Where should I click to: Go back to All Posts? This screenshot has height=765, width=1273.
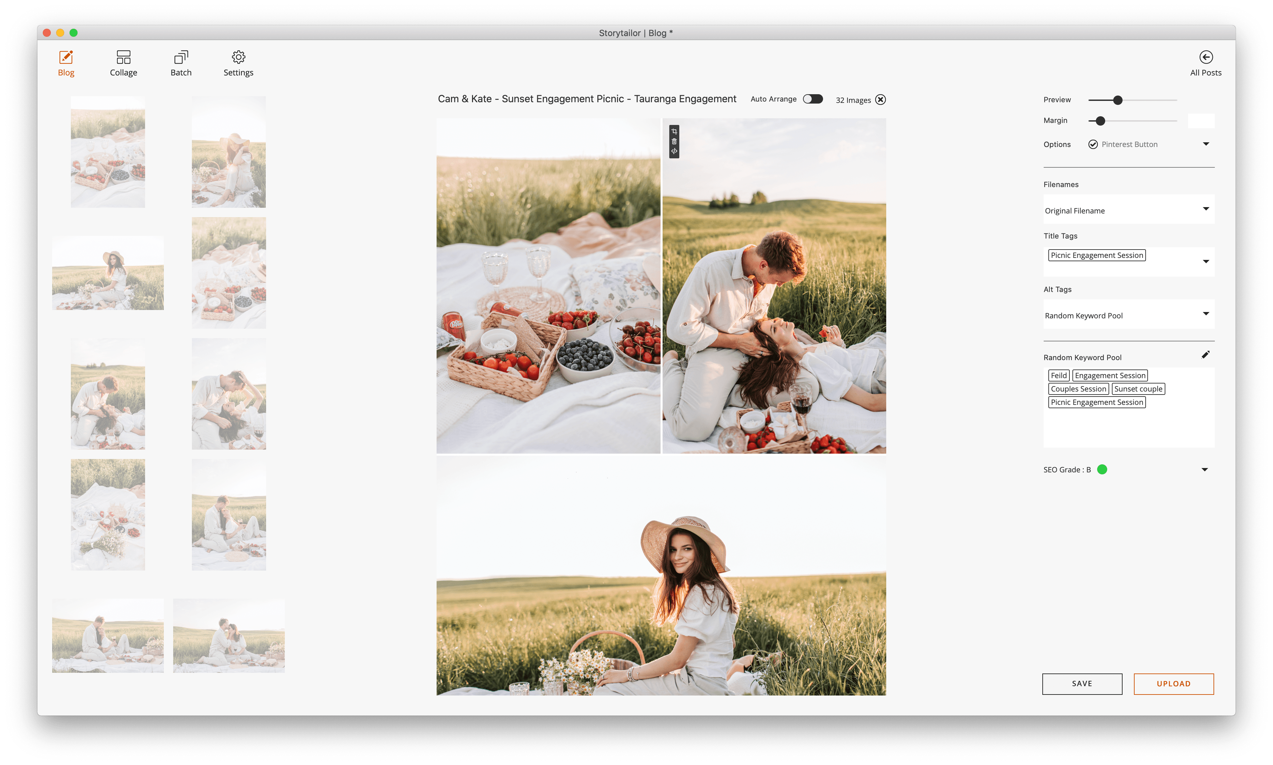pyautogui.click(x=1205, y=63)
